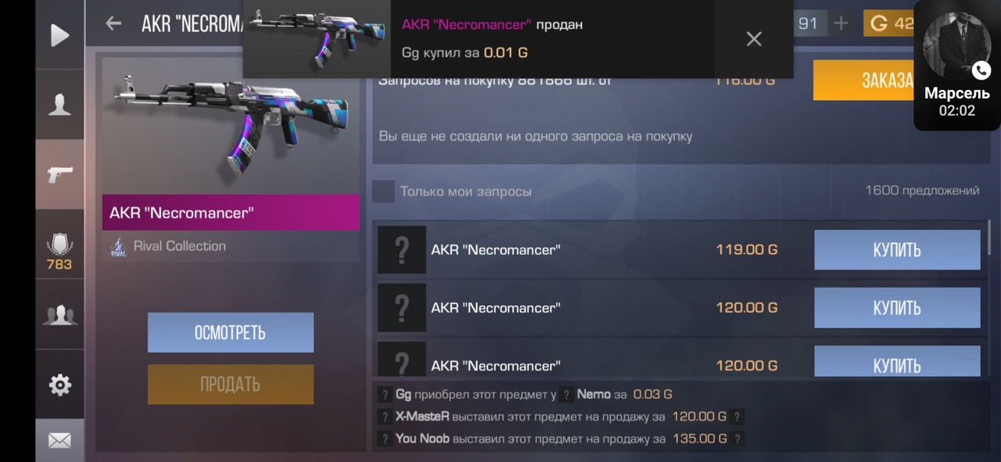Screen dimensions: 1001x462
Task: Click the offers list scrollbar
Action: pos(989,237)
